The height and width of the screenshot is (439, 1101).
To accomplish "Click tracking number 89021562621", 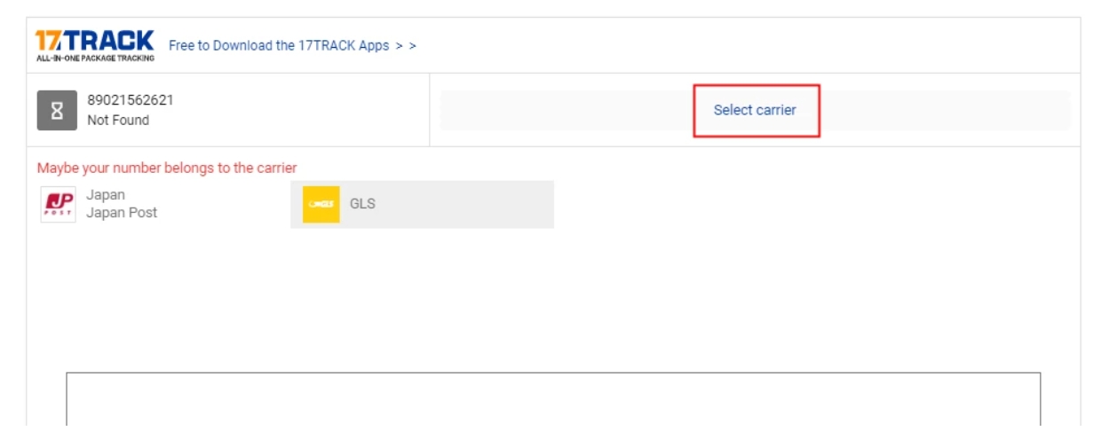I will [x=131, y=100].
